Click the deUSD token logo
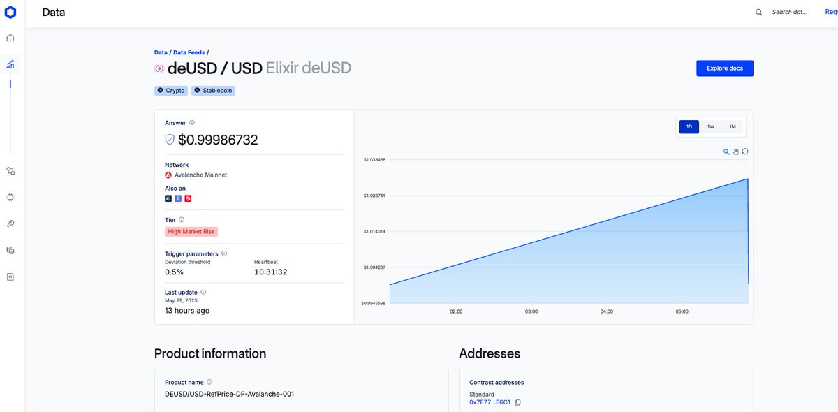 pos(159,68)
